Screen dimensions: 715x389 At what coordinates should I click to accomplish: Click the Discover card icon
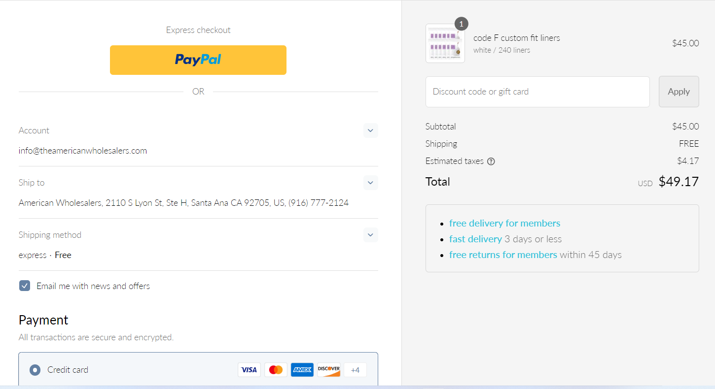[329, 370]
